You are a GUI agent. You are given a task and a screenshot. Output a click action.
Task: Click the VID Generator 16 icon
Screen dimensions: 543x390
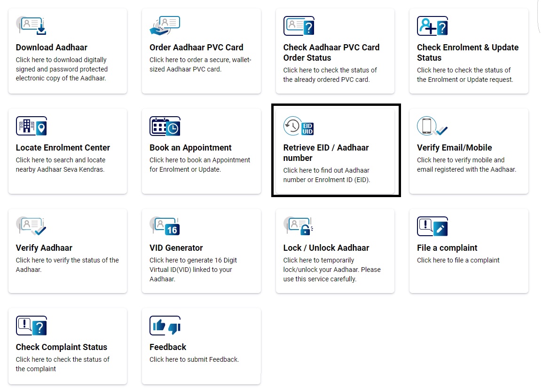point(165,226)
